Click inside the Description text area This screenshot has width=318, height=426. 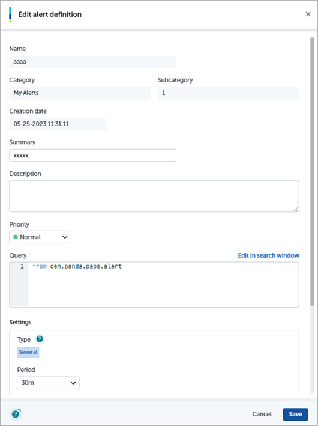tap(154, 196)
